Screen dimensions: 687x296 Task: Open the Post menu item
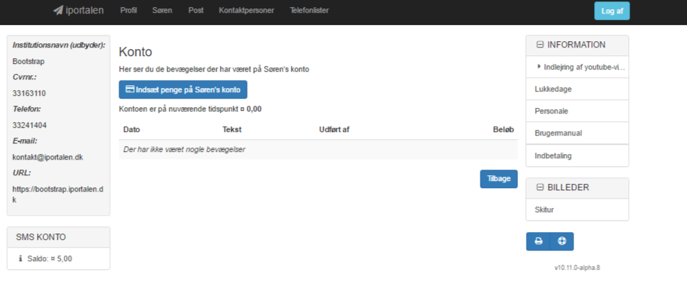pos(196,11)
